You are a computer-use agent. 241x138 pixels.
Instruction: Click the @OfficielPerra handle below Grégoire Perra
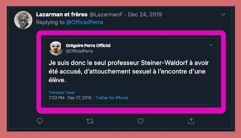coord(79,51)
